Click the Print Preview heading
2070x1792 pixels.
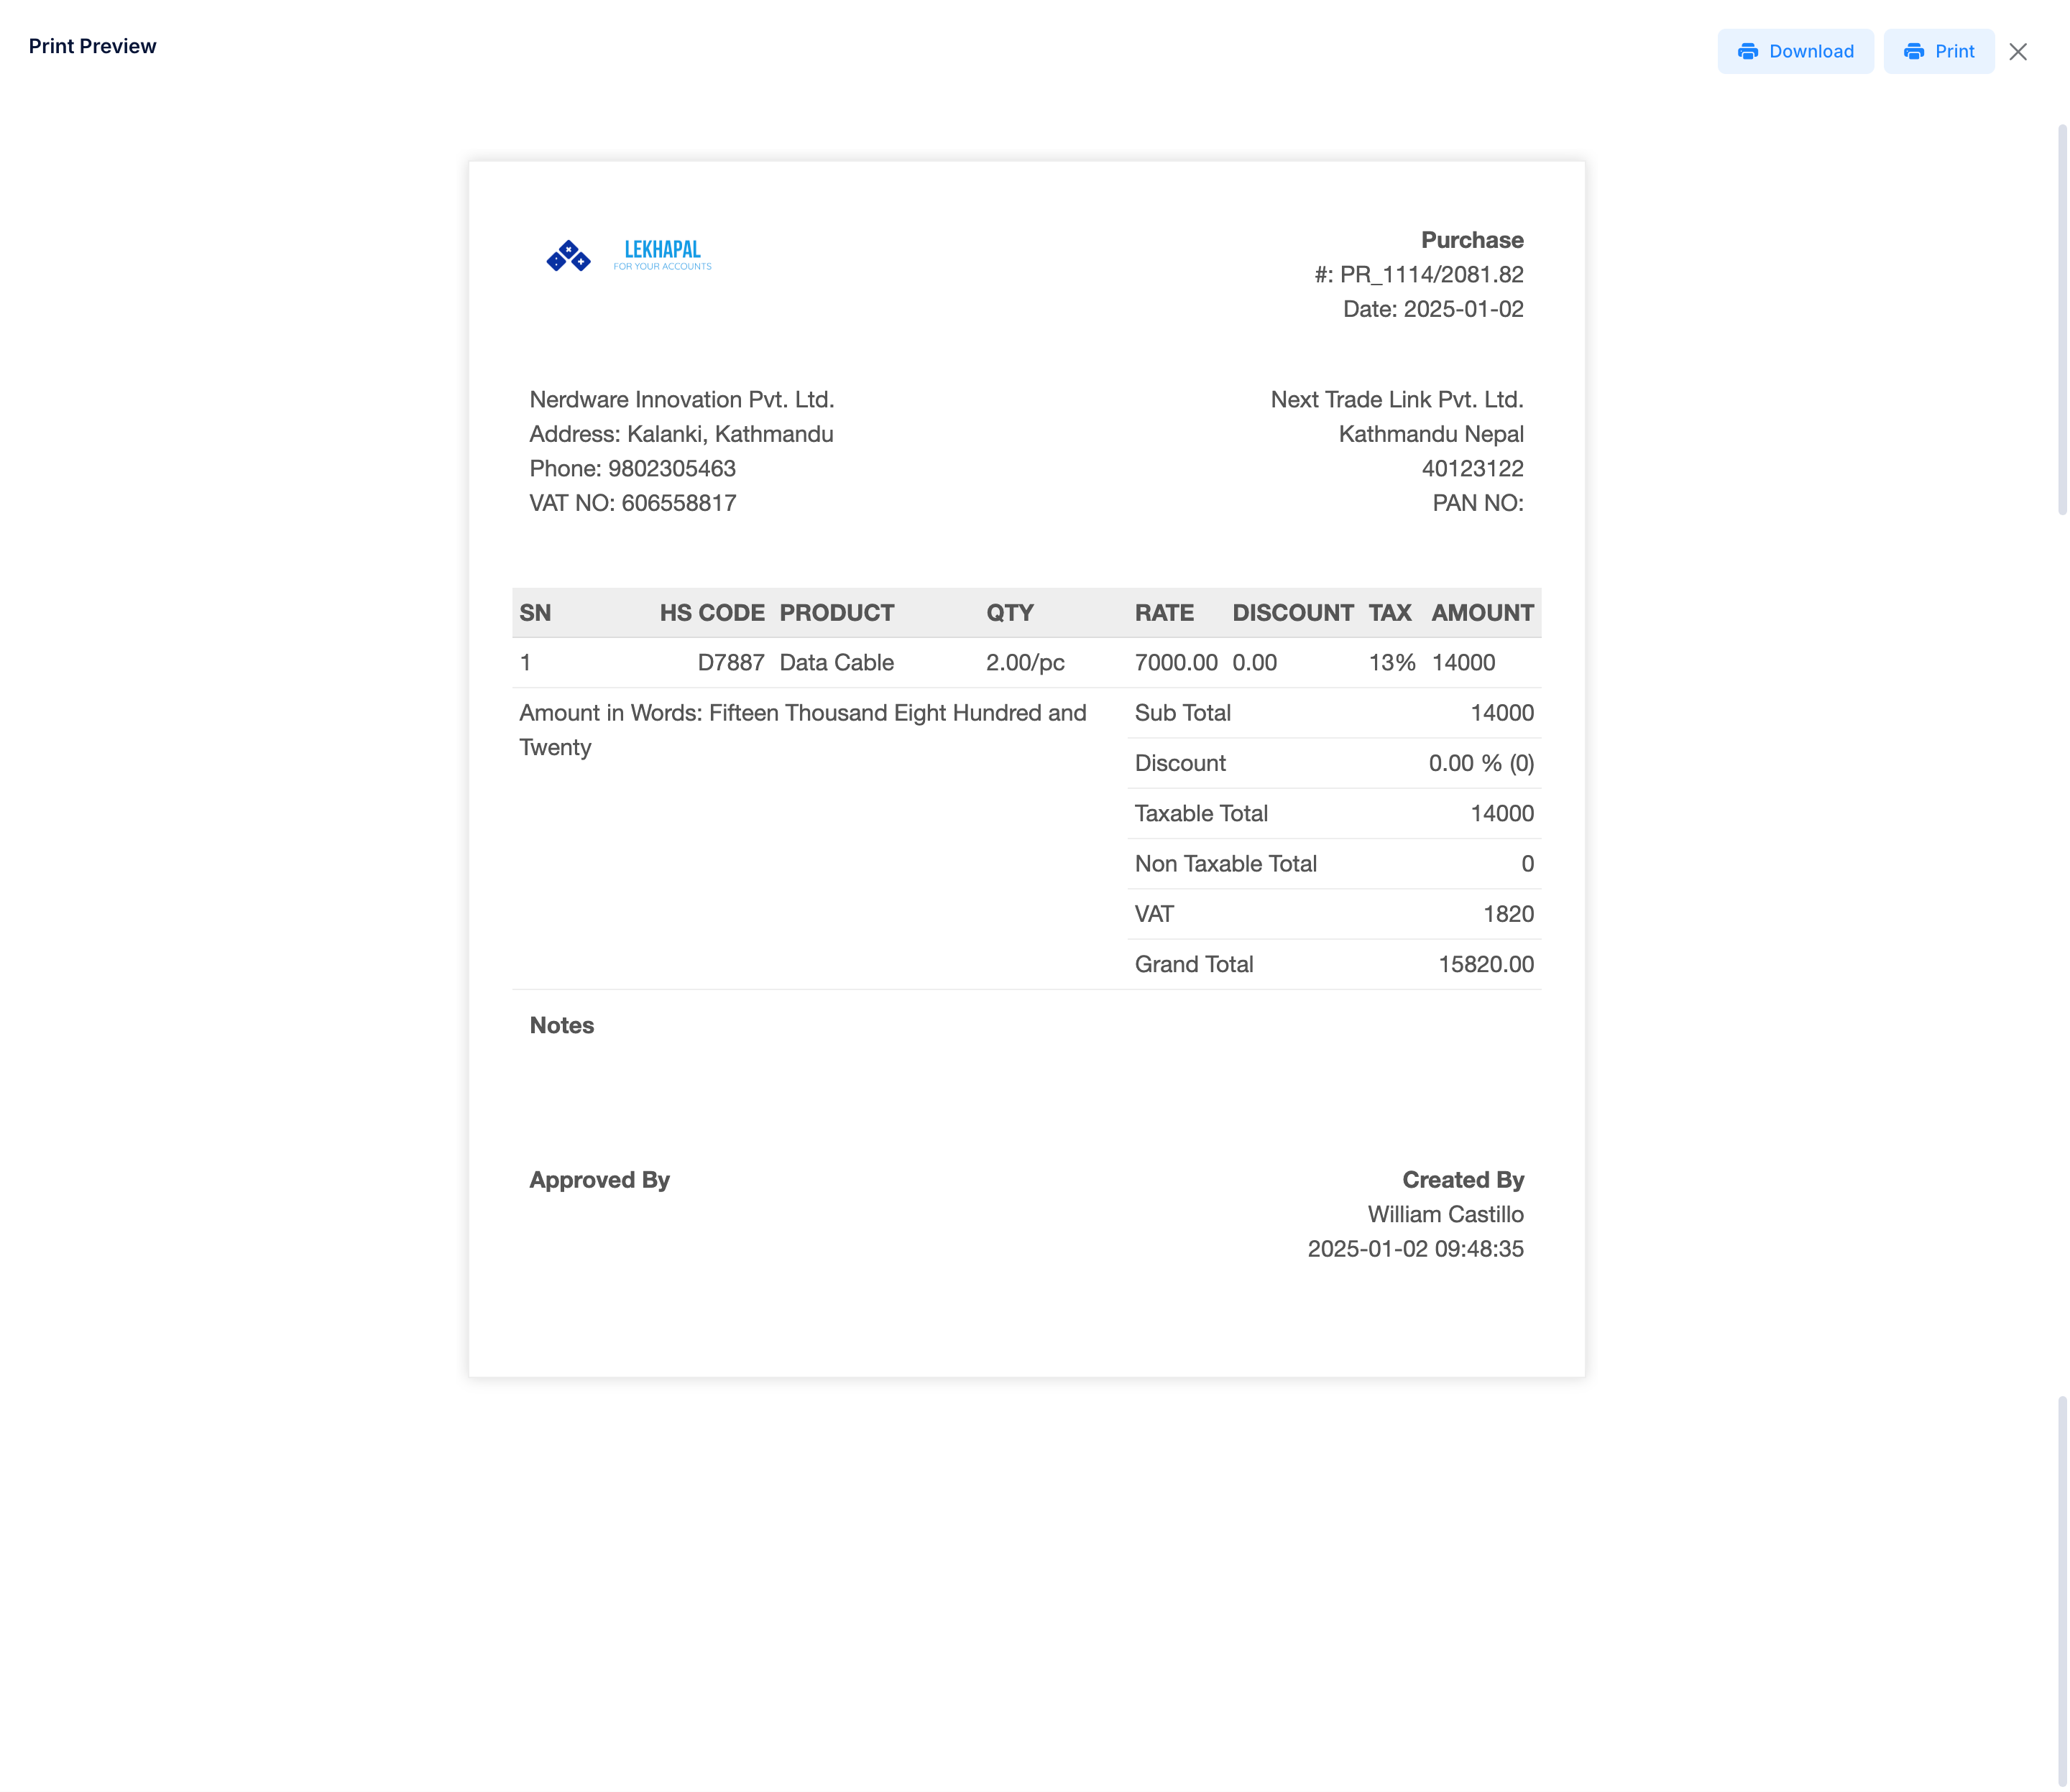coord(93,46)
